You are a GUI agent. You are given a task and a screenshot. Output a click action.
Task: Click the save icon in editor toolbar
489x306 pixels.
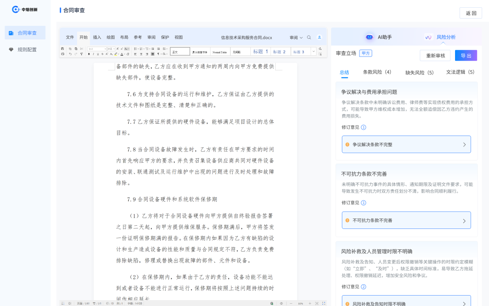(62, 49)
